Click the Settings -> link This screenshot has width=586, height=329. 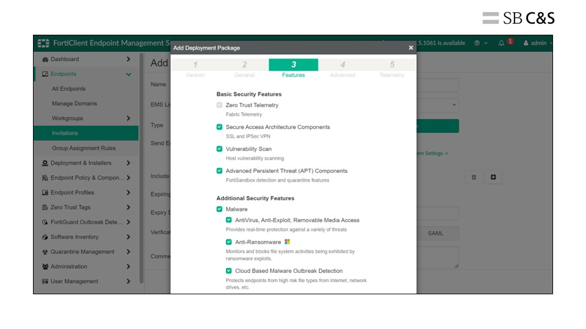click(x=432, y=154)
